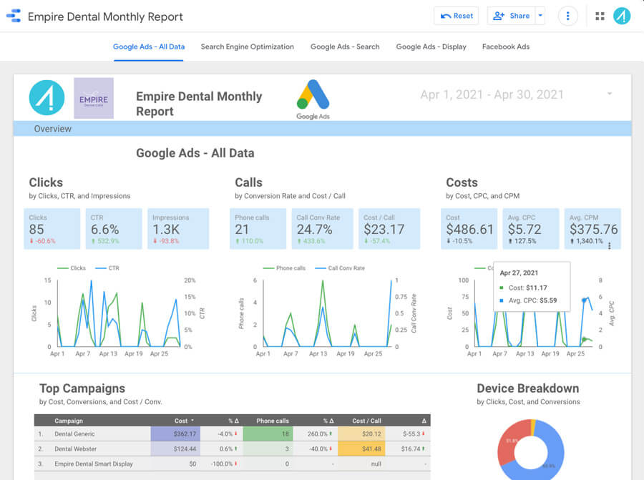Click the sort arrow next to Cost header
This screenshot has height=480, width=644.
[192, 421]
